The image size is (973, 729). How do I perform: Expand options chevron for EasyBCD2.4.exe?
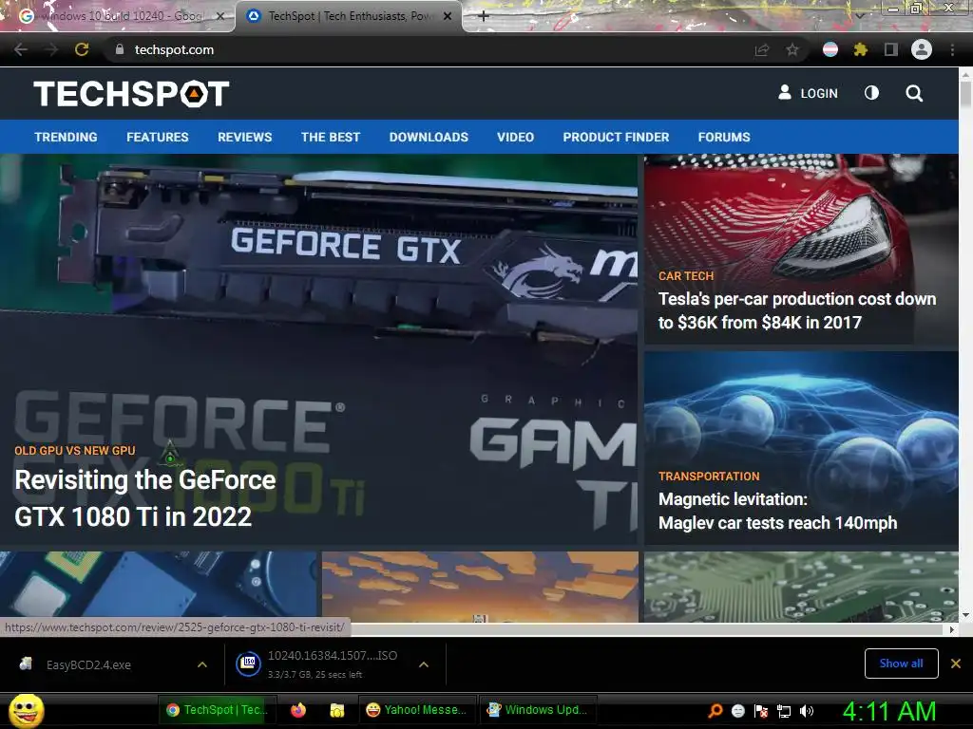click(x=202, y=664)
